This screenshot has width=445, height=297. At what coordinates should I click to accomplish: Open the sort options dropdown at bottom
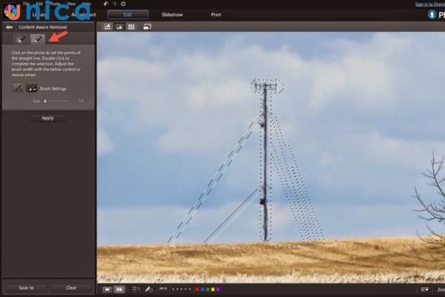tap(136, 289)
